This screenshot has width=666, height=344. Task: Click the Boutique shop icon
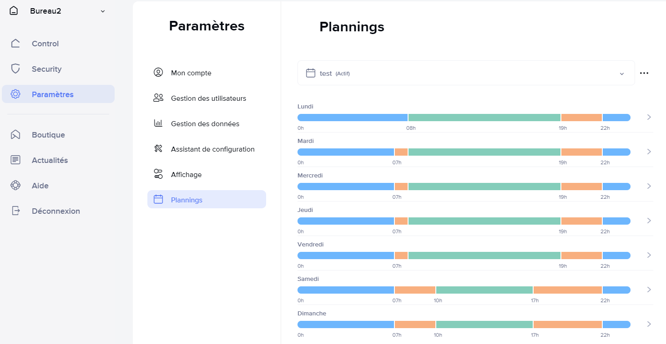[15, 135]
